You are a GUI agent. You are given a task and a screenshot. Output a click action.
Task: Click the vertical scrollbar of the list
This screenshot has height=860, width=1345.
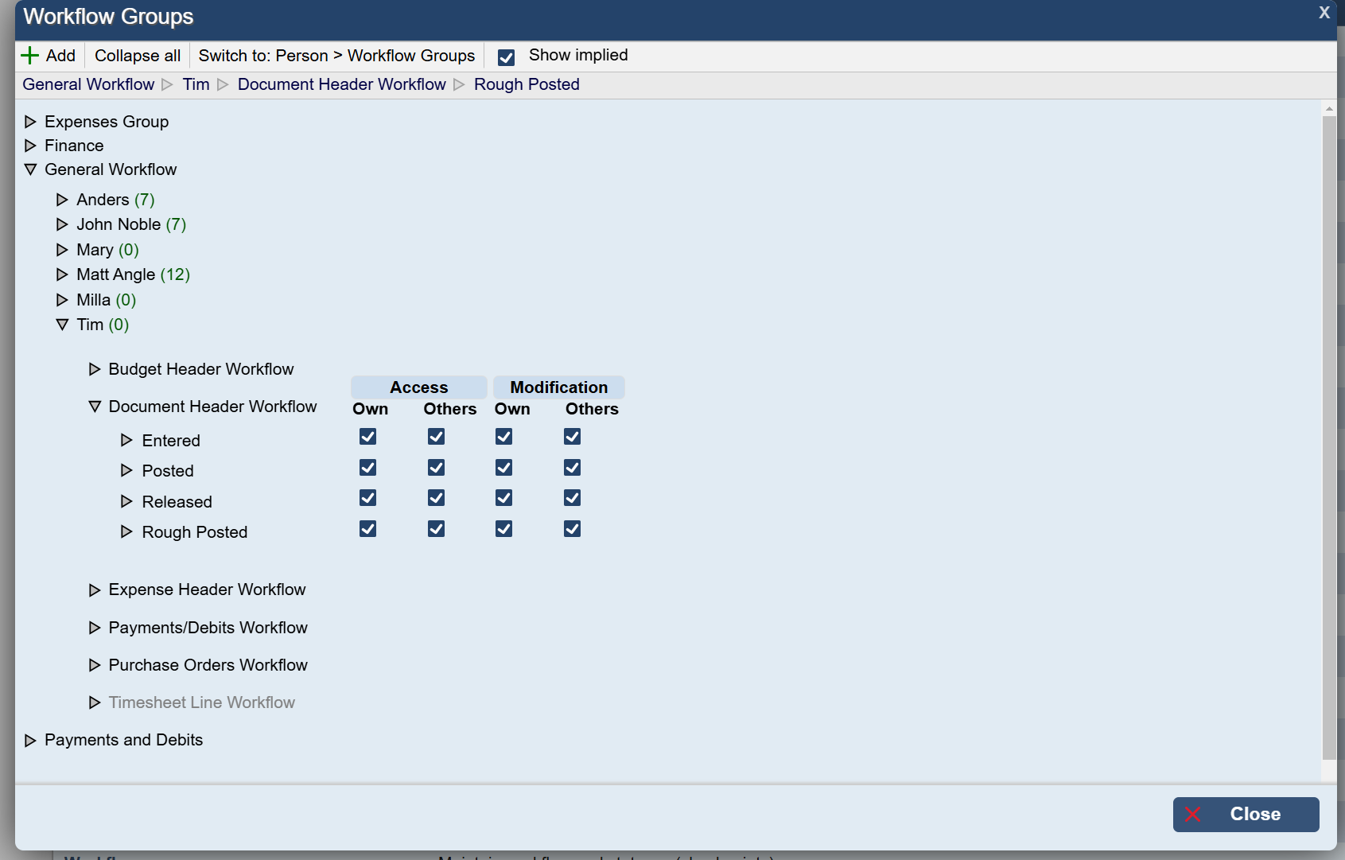tap(1329, 438)
